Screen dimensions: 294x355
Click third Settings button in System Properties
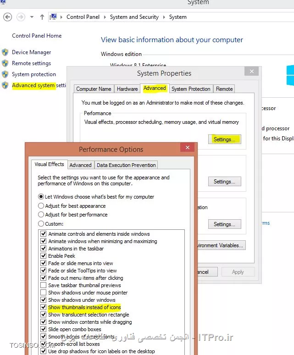click(225, 224)
